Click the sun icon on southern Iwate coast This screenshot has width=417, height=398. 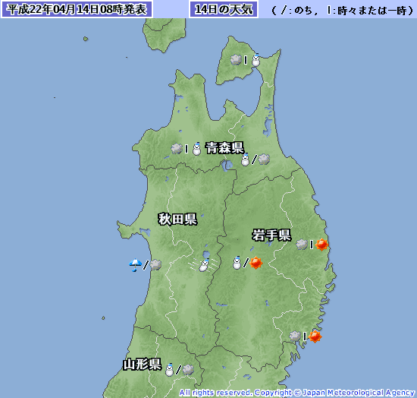point(315,336)
